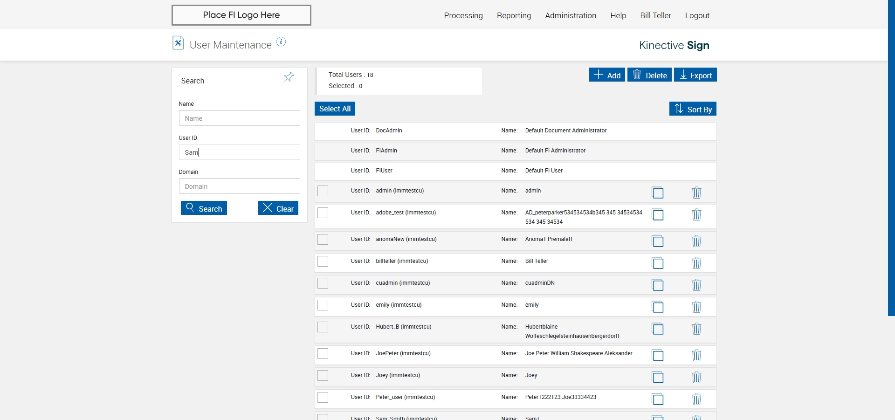
Task: Delete the JoePeter user via trash icon
Action: pos(696,355)
